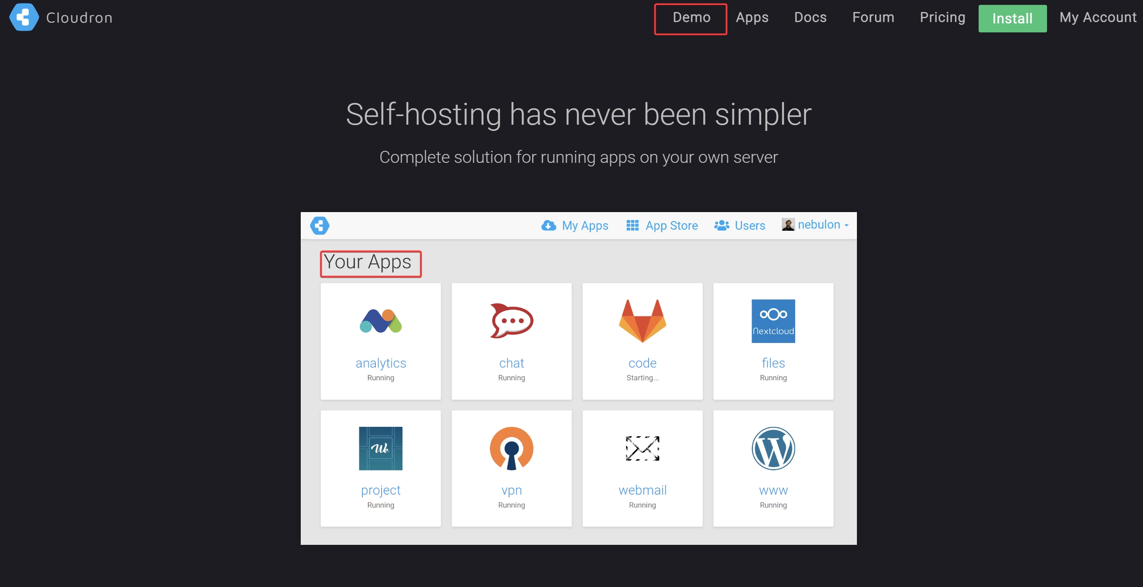Click the WordPress www app icon
The width and height of the screenshot is (1143, 587).
(x=773, y=449)
